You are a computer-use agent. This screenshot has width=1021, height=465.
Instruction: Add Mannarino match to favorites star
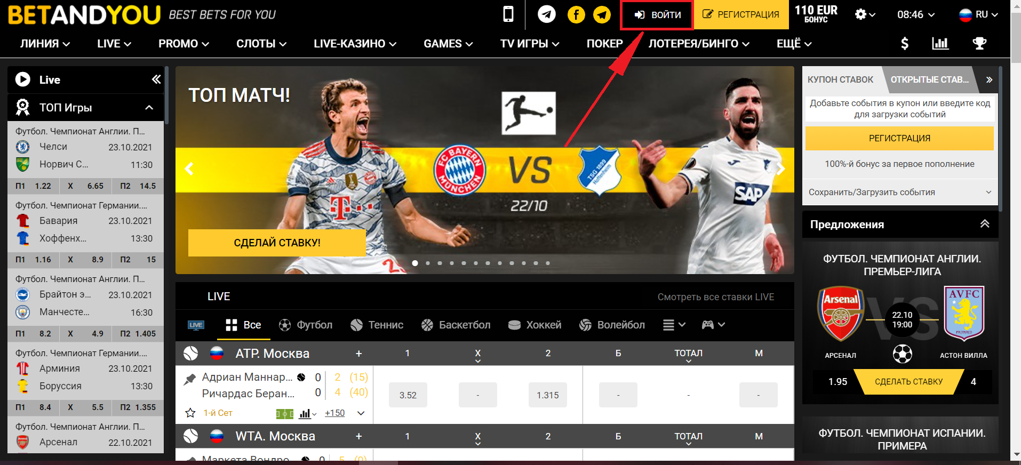point(190,413)
